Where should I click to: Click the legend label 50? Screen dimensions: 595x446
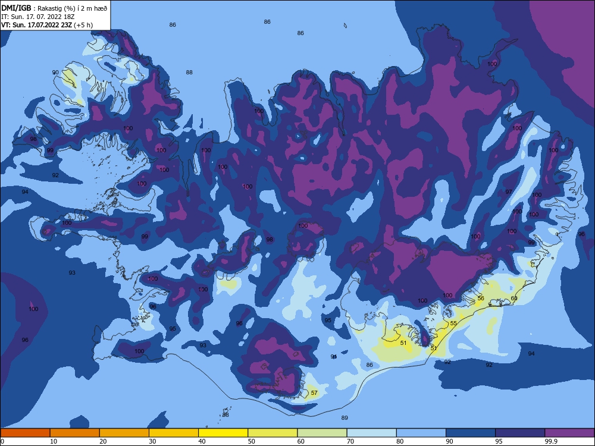click(251, 441)
